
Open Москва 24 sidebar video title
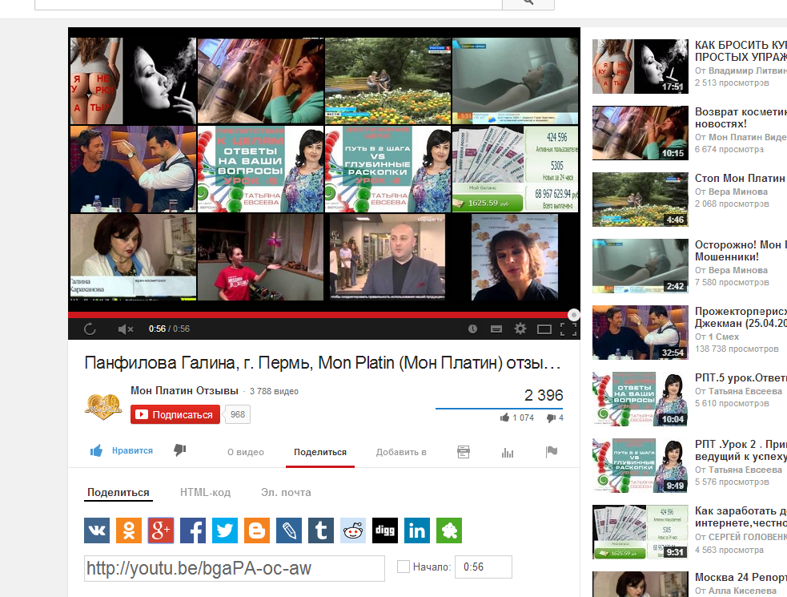741,578
